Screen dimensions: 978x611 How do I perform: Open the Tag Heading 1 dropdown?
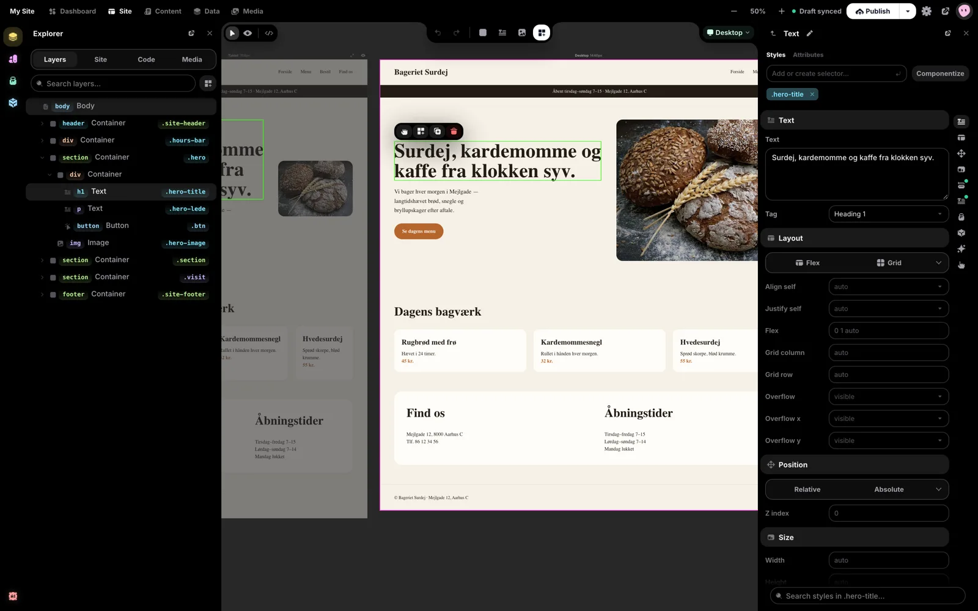point(889,214)
